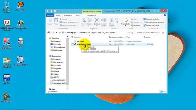Expand the address bar history dropdown
196x110 pixels.
click(x=129, y=33)
